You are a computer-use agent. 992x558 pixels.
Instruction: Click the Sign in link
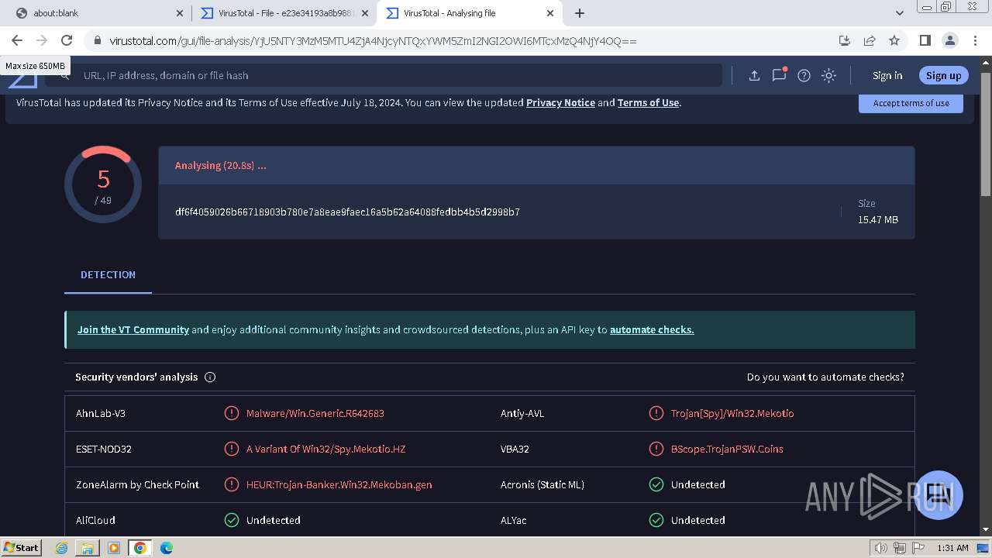[x=887, y=75]
